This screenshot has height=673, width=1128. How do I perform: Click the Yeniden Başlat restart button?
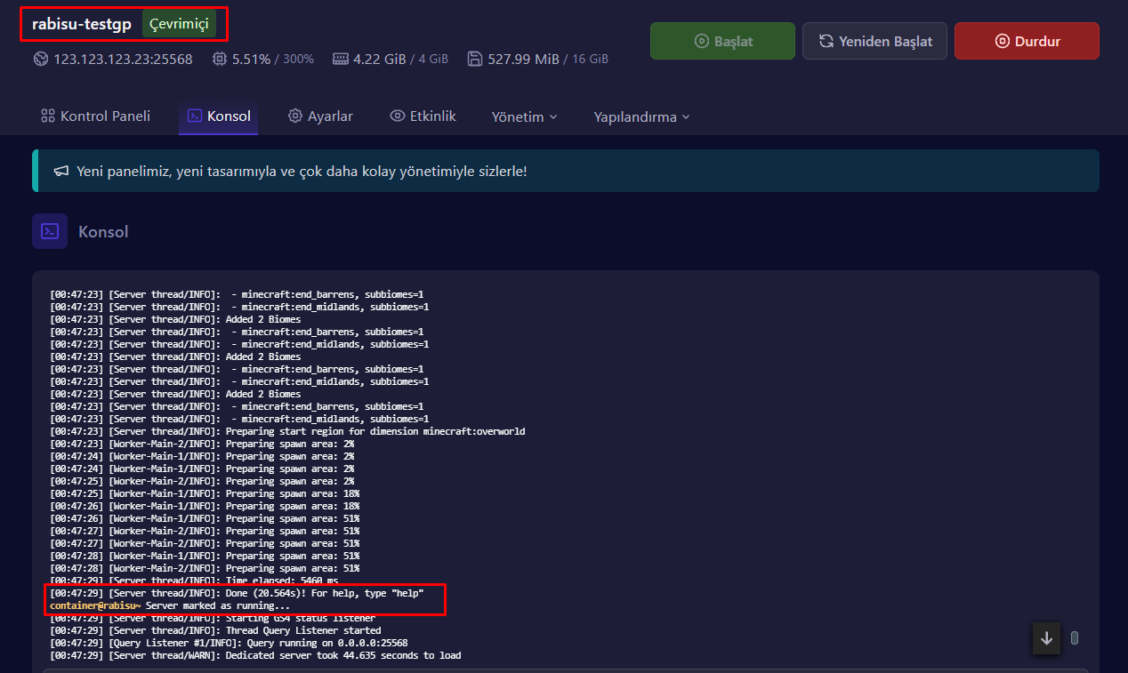click(x=874, y=41)
